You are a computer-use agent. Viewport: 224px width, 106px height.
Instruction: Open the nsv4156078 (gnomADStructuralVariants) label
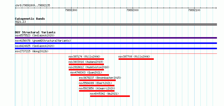tap(43, 41)
